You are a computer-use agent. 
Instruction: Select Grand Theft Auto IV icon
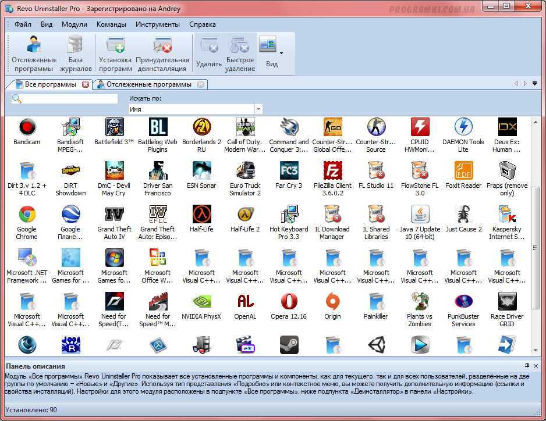[115, 214]
